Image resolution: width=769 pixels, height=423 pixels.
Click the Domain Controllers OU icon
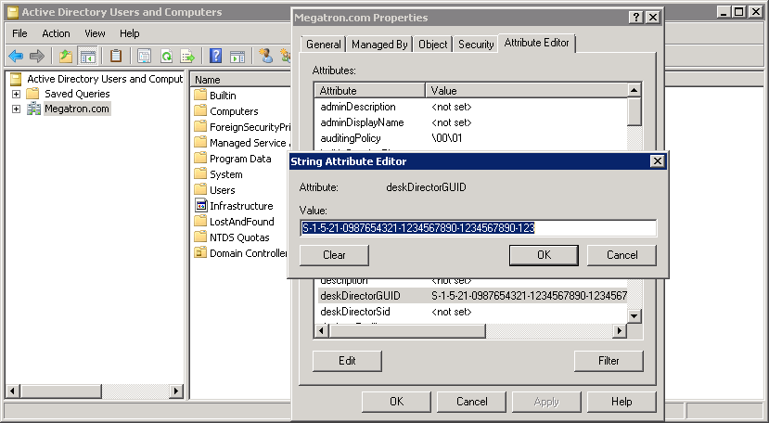200,252
